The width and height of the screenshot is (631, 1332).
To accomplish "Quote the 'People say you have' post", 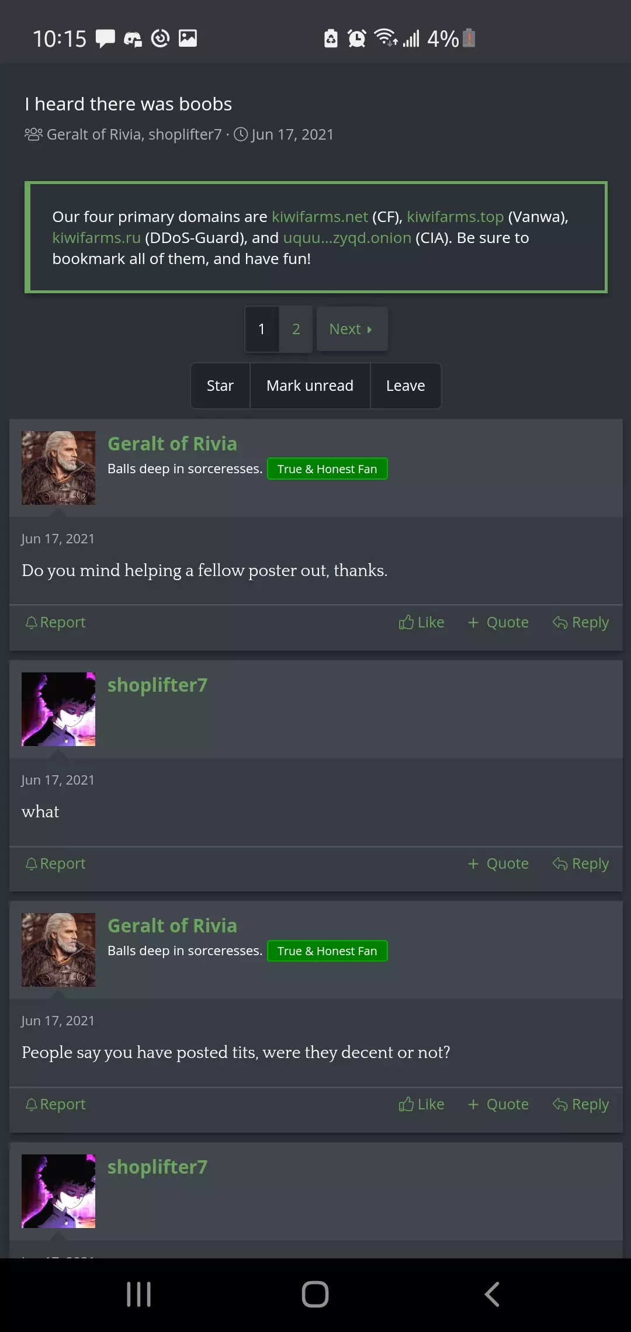I will (x=498, y=1104).
